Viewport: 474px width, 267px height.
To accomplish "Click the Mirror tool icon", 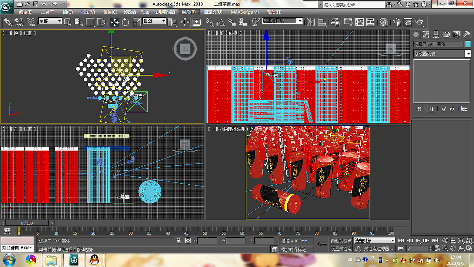I will click(x=310, y=22).
